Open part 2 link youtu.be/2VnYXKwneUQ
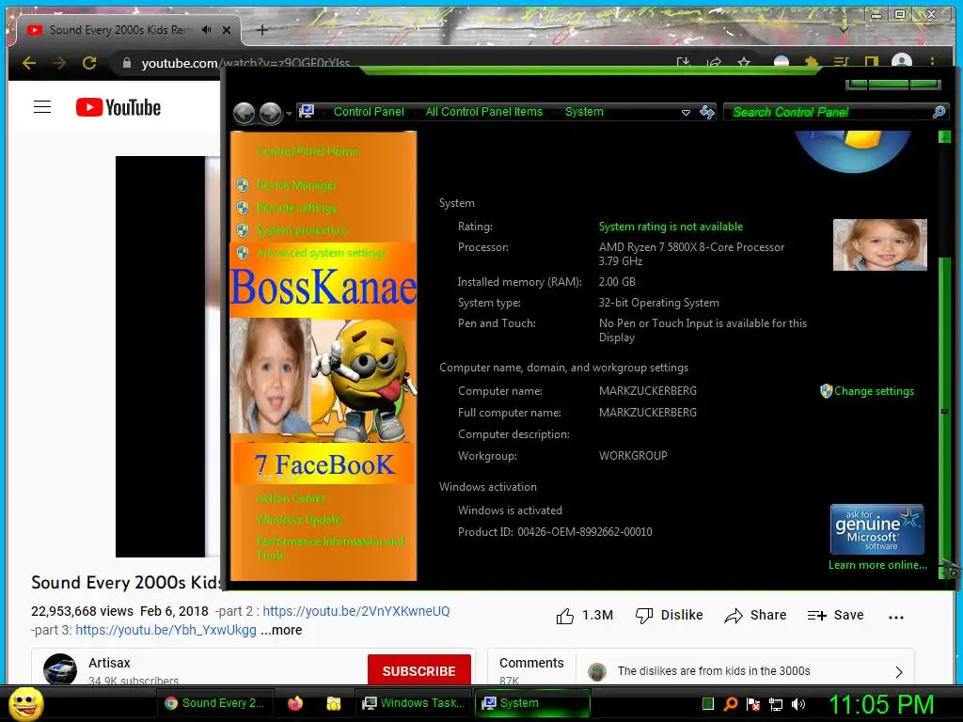Image resolution: width=963 pixels, height=722 pixels. coord(356,611)
